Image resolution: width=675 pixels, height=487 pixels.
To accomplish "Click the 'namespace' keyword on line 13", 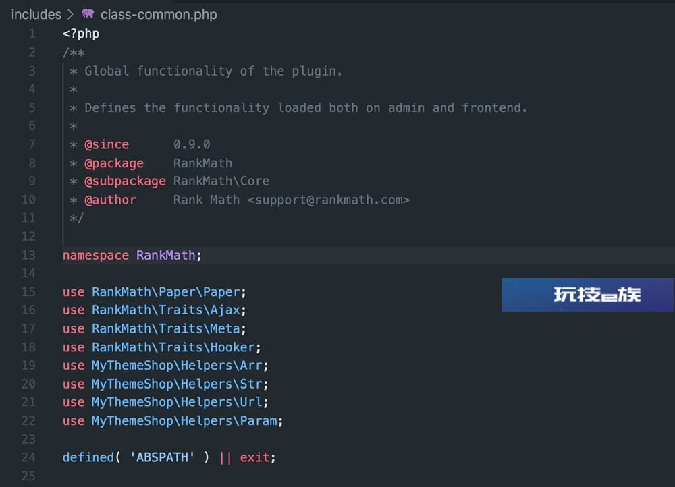I will pos(96,256).
